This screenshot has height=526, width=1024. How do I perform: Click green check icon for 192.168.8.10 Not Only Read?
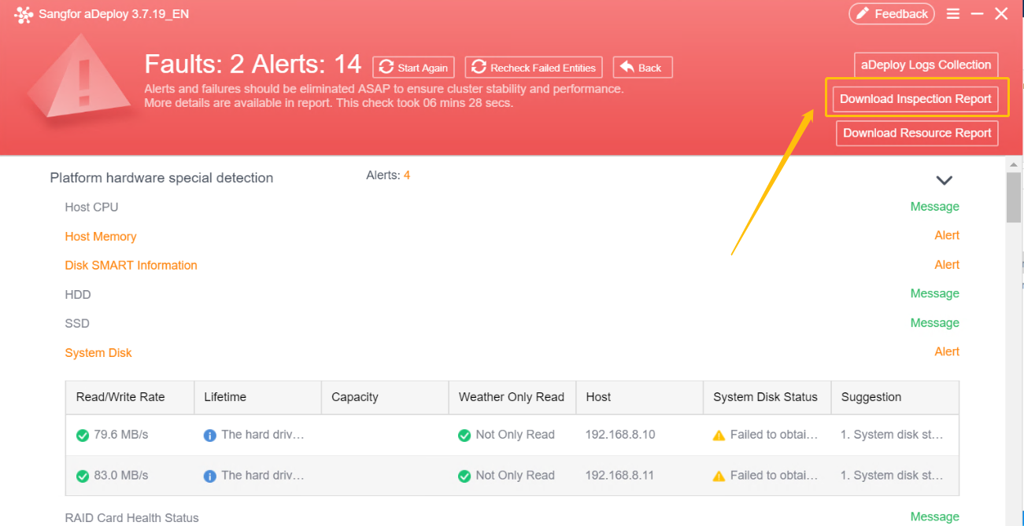(x=464, y=435)
